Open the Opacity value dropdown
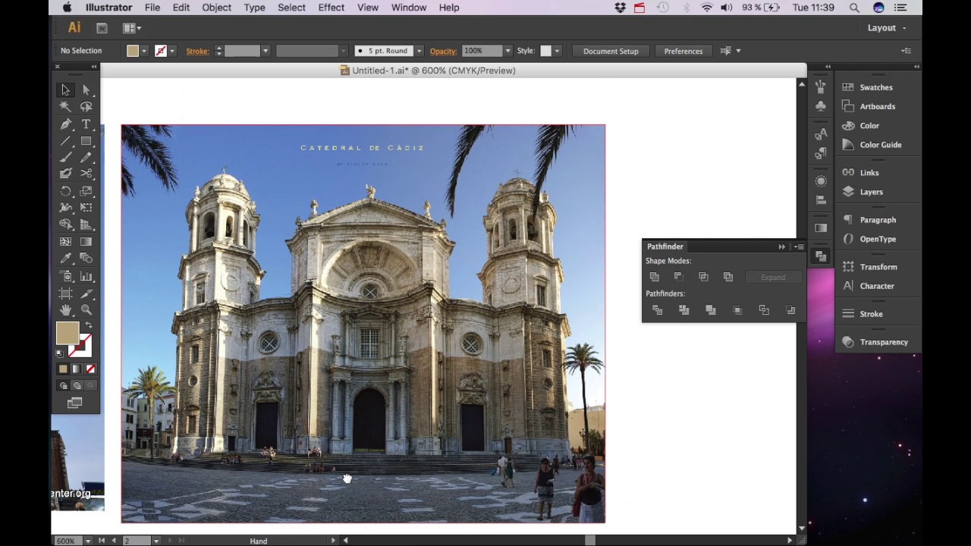Viewport: 971px width, 546px height. pos(507,51)
